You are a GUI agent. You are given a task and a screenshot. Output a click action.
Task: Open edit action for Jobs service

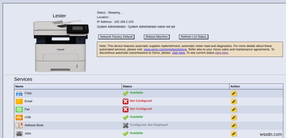tap(234, 133)
